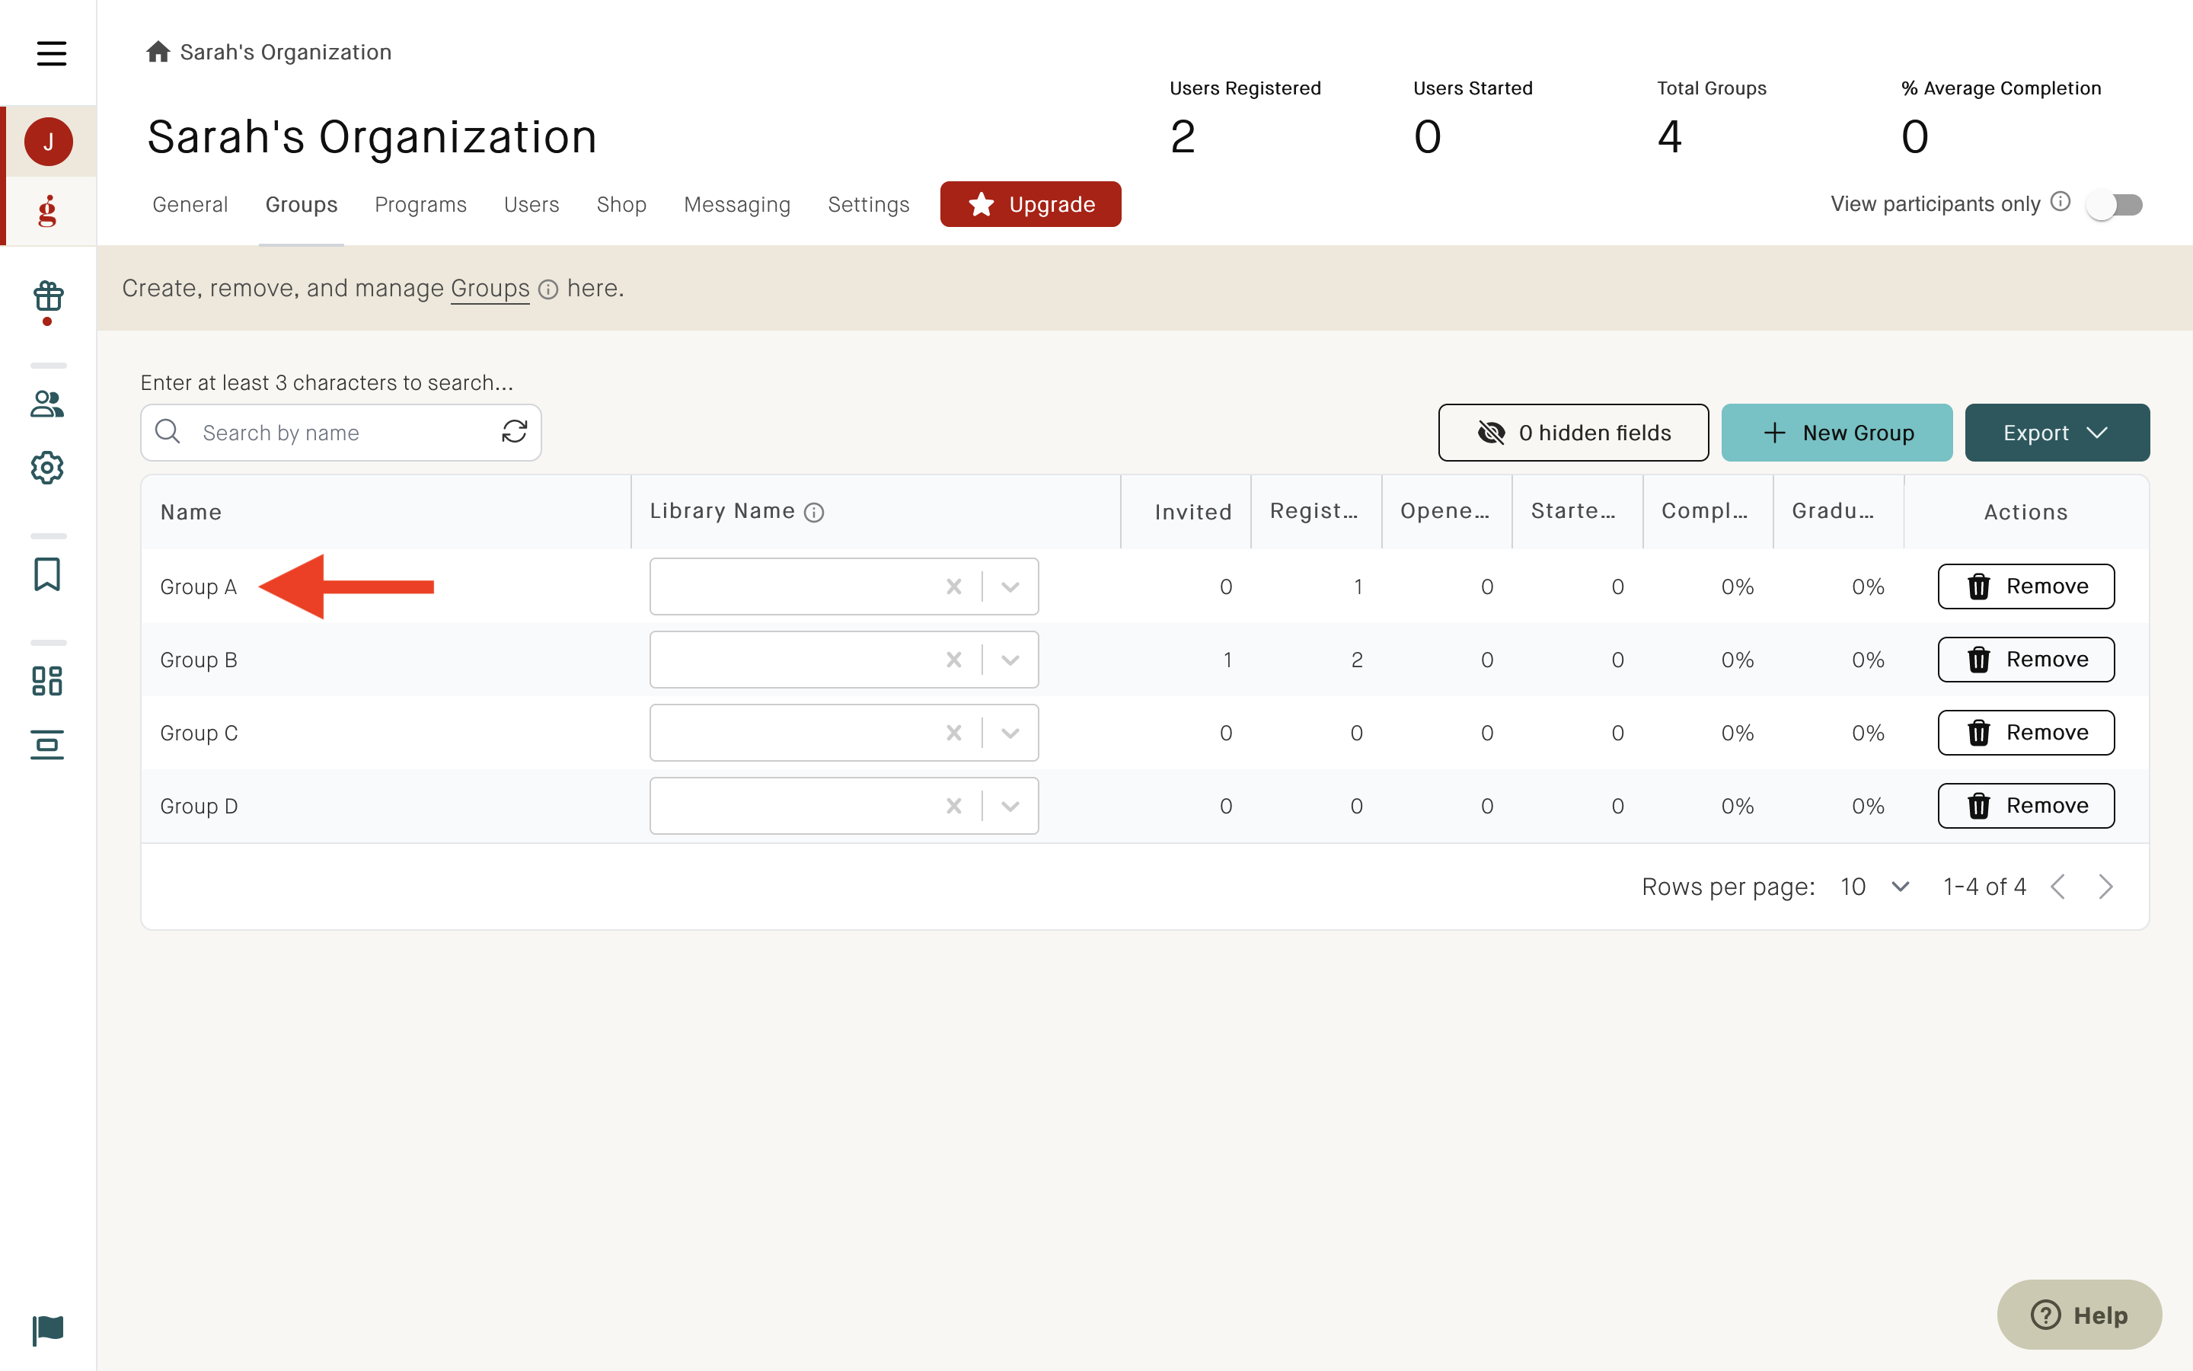Click the Group D row name
This screenshot has height=1371, width=2193.
pos(199,806)
